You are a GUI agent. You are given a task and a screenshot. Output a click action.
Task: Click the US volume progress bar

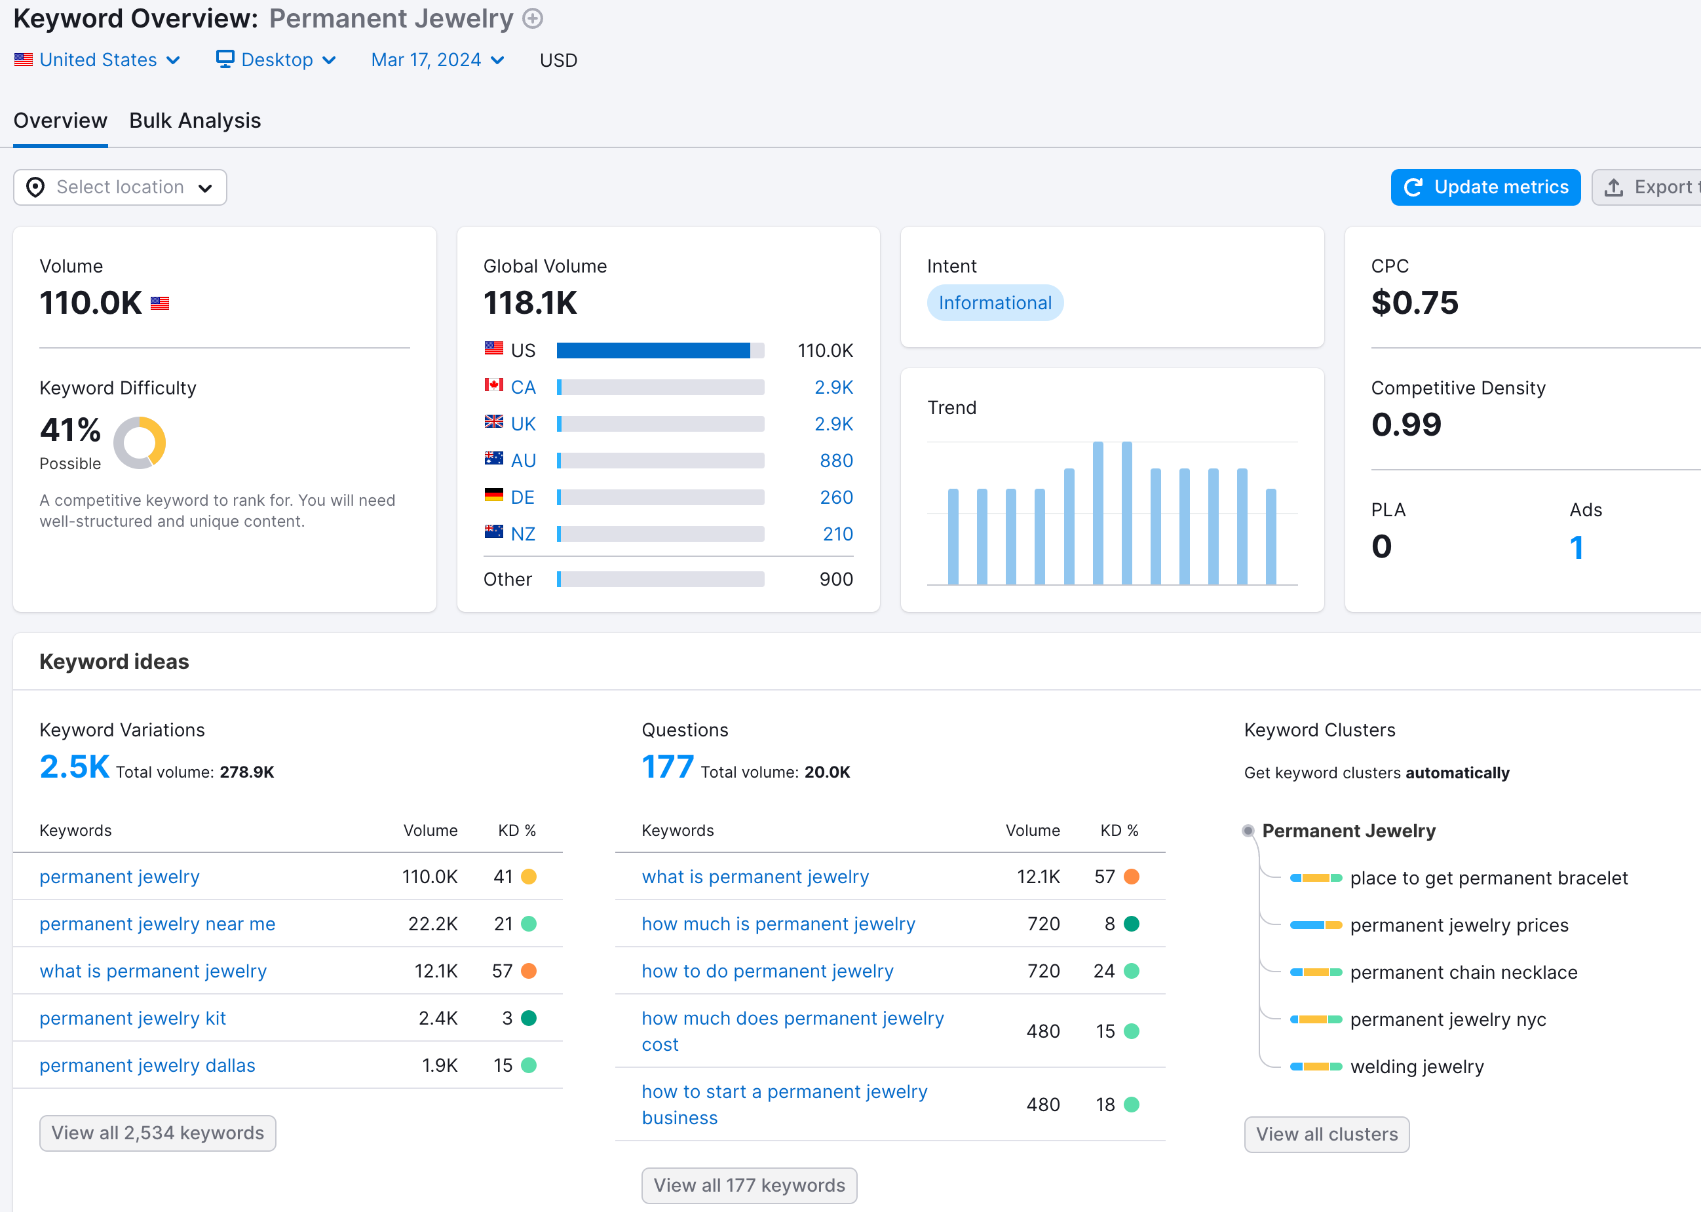660,350
